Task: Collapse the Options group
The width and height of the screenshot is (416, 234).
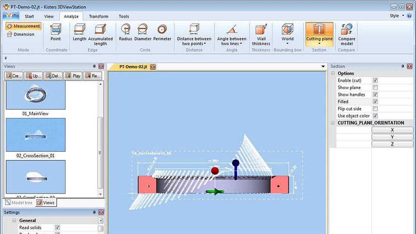Action: [x=333, y=73]
